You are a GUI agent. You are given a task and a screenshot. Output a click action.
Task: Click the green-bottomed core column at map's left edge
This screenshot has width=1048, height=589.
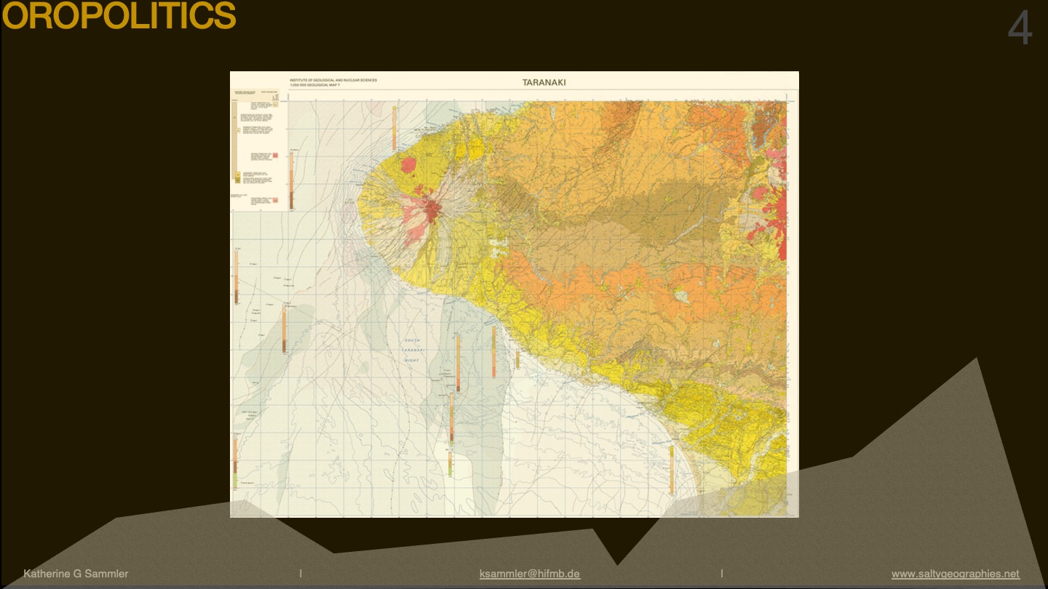[x=235, y=462]
